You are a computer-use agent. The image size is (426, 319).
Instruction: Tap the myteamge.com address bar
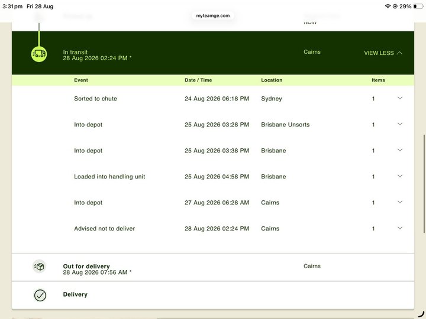click(x=213, y=16)
